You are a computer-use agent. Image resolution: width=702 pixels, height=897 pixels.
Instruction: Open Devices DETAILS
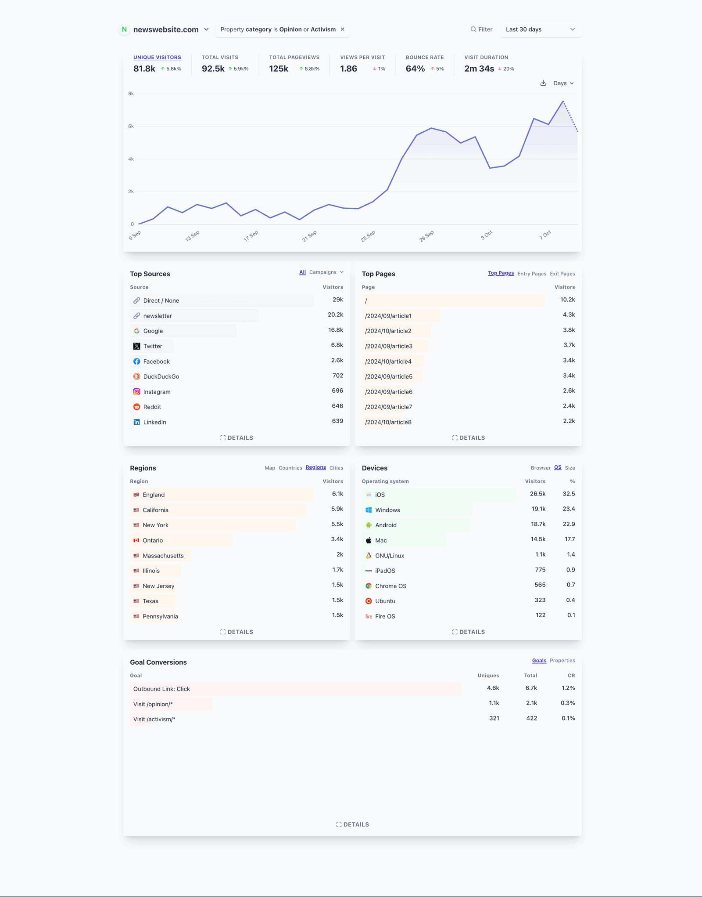click(469, 632)
